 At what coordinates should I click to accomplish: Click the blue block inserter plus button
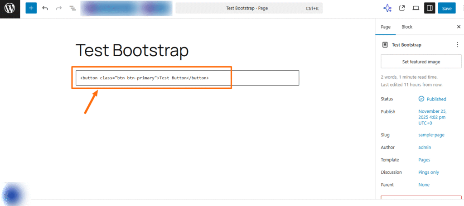(x=31, y=8)
